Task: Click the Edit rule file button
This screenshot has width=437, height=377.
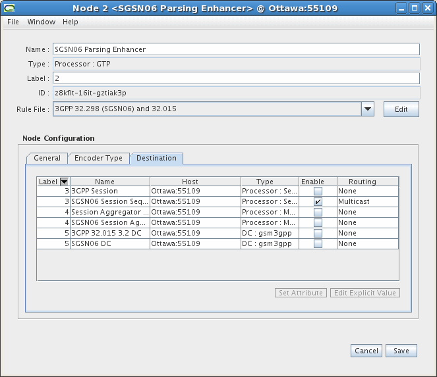Action: pyautogui.click(x=401, y=109)
